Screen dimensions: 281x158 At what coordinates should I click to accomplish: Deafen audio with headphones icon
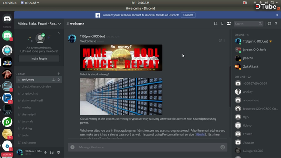pyautogui.click(x=52, y=152)
